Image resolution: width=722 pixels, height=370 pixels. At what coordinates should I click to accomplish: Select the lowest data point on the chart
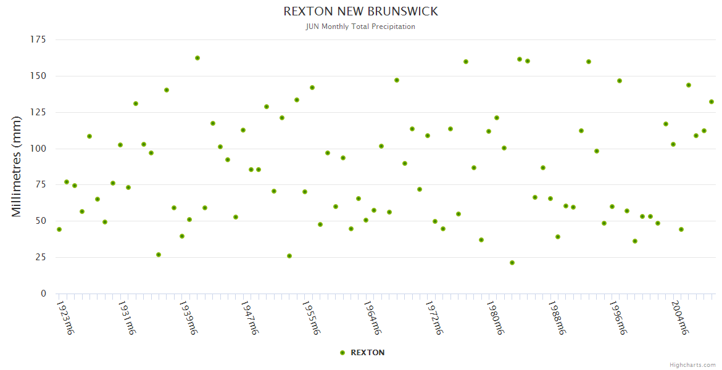pyautogui.click(x=512, y=263)
